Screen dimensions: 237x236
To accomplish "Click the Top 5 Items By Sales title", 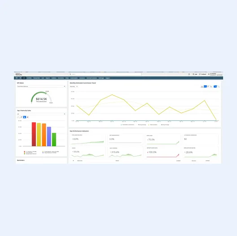I will pos(24,110).
